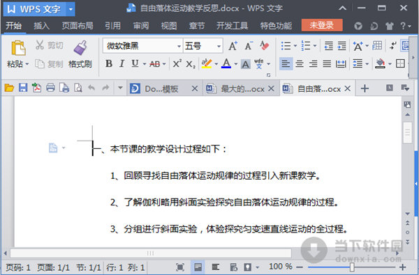Open the borders tool
The height and width of the screenshot is (275, 419).
(x=400, y=63)
